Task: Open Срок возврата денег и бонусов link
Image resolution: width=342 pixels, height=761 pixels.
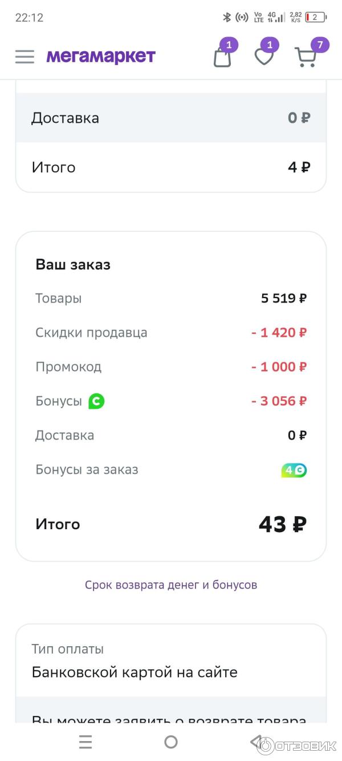Action: tap(171, 585)
